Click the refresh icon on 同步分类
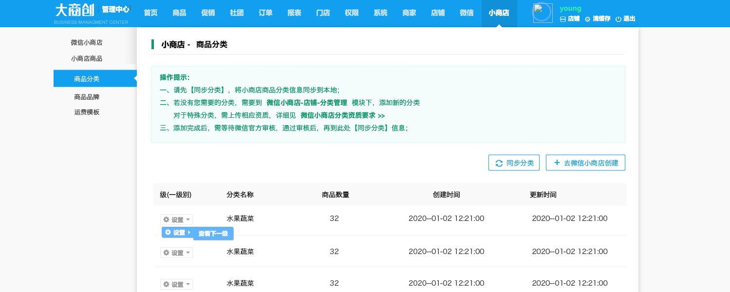This screenshot has height=292, width=730. coord(499,163)
